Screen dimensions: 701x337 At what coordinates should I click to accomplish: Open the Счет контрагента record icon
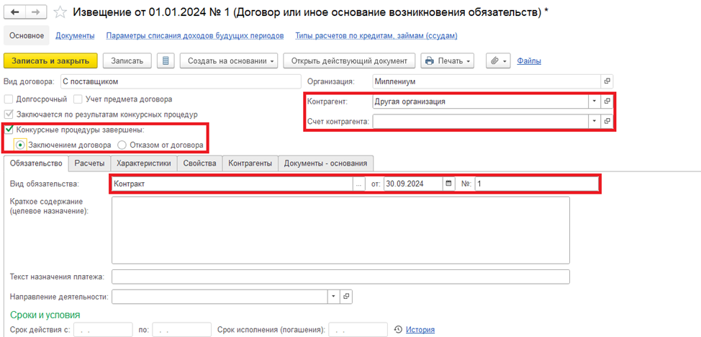click(607, 121)
